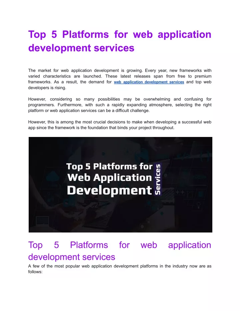This screenshot has width=240, height=311.
Task: Click the second purple heading below the image
Action: coord(120,251)
